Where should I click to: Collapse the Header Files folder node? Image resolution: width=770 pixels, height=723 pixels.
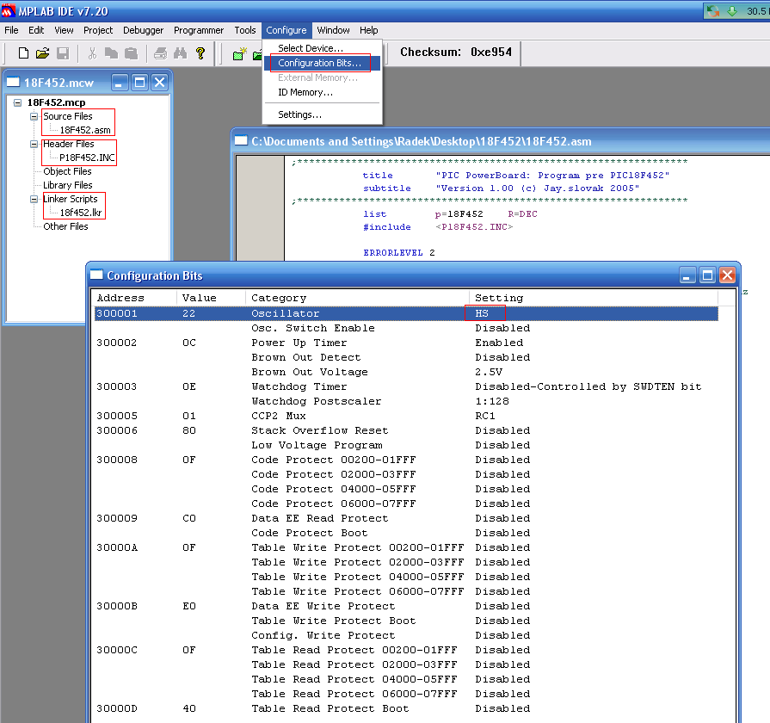tap(34, 144)
